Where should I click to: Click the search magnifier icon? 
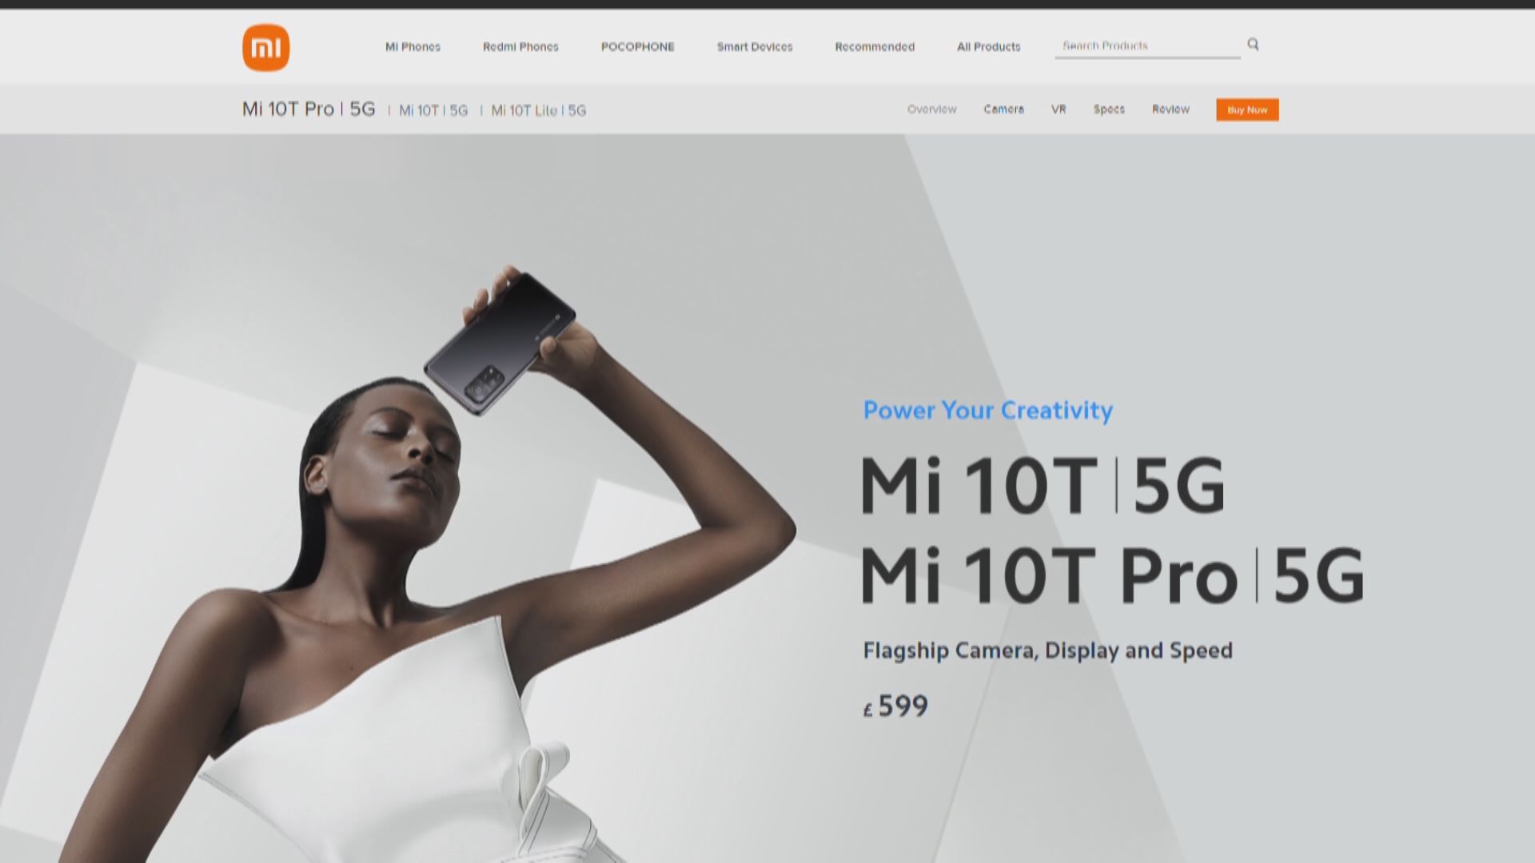pyautogui.click(x=1253, y=45)
